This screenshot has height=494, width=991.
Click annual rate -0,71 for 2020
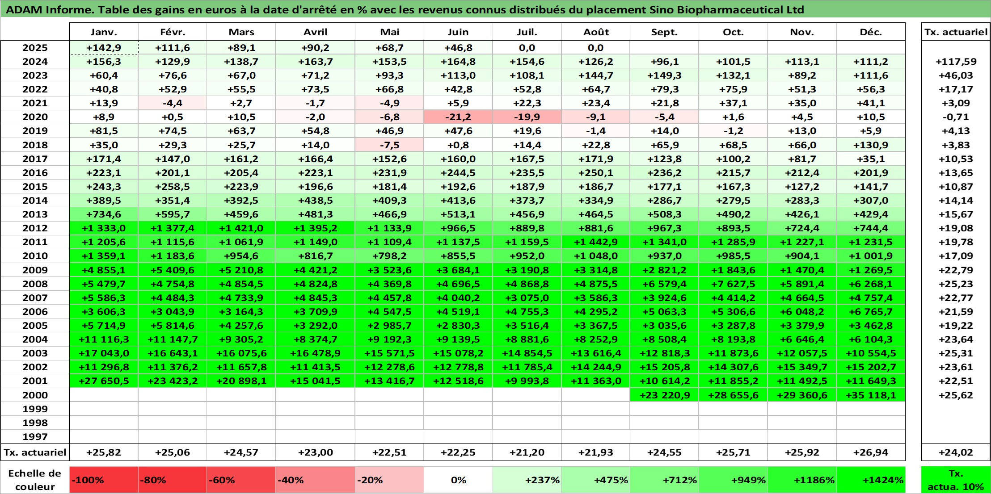click(956, 117)
